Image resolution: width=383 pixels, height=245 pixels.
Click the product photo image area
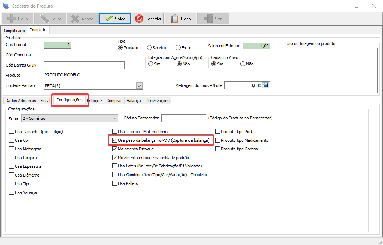pyautogui.click(x=331, y=71)
